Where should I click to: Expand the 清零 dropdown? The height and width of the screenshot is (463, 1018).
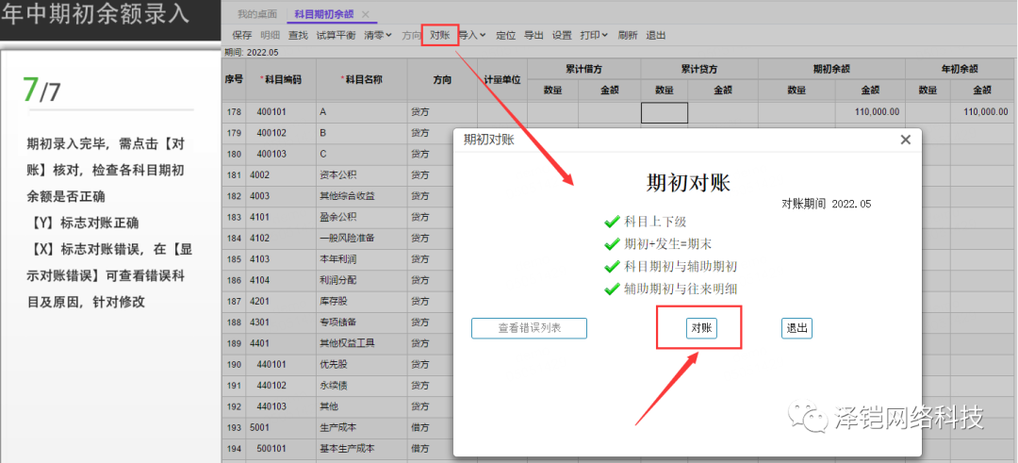[378, 35]
